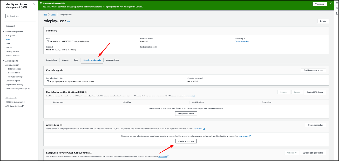The height and width of the screenshot is (161, 339).
Task: Open Credential report in the sidebar
Action: tap(13, 81)
